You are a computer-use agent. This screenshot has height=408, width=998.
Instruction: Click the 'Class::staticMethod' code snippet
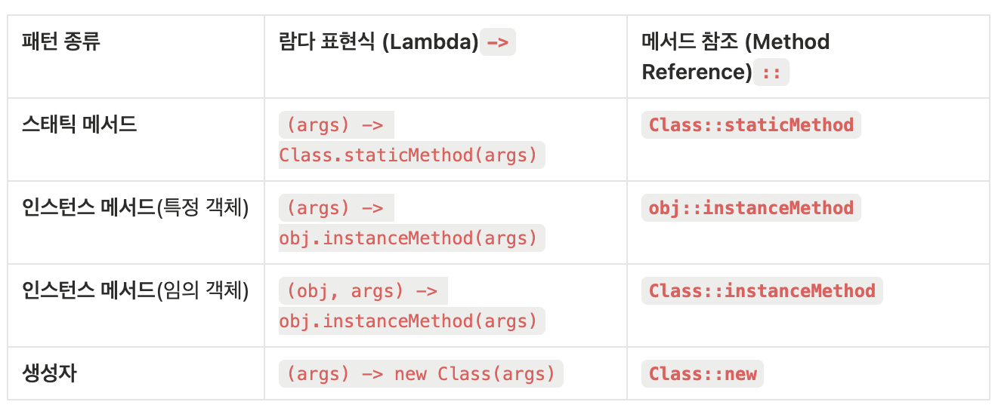point(751,125)
